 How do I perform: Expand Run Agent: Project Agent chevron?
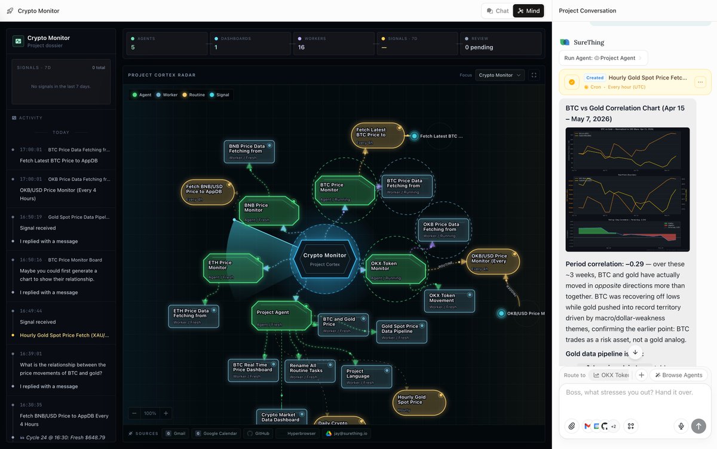tap(640, 58)
